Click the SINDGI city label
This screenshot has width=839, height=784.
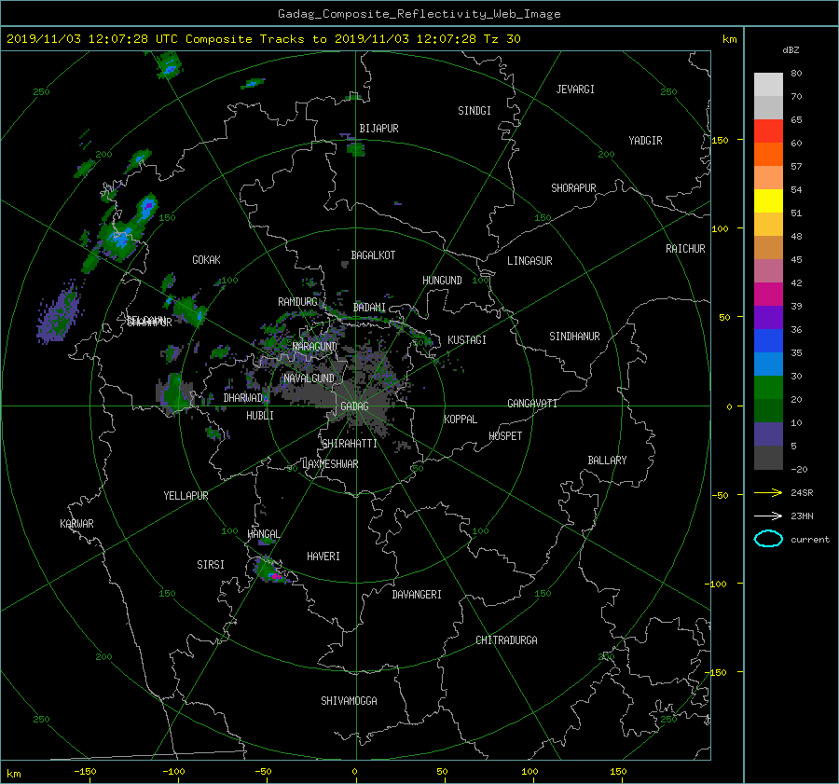coord(475,111)
